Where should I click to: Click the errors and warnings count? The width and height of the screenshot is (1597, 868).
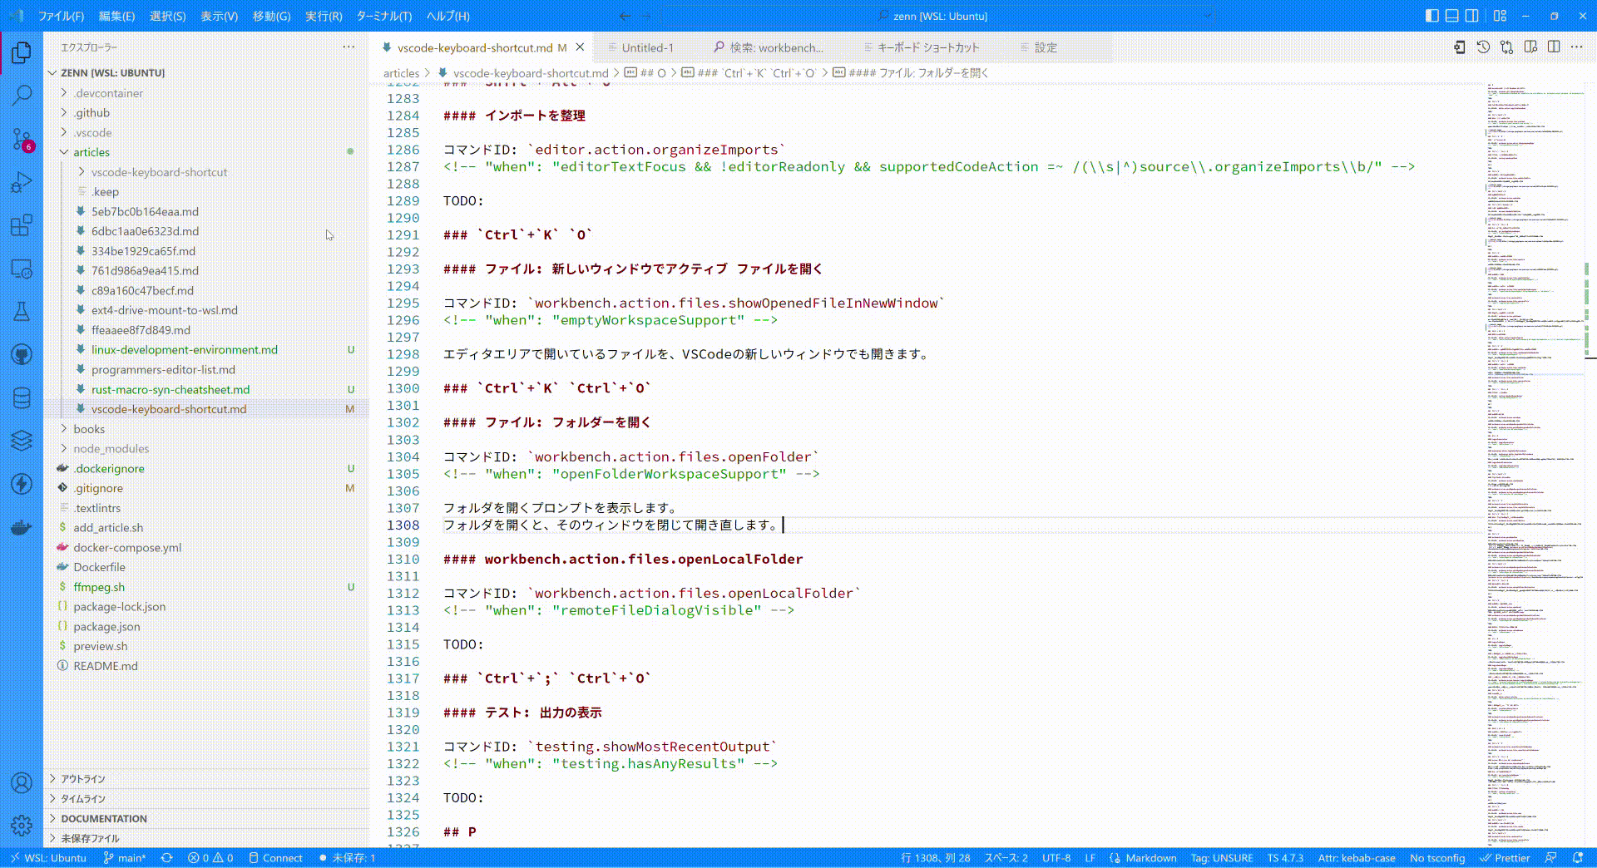pos(210,858)
